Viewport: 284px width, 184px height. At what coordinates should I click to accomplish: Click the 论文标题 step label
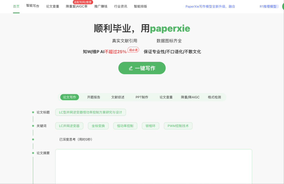pyautogui.click(x=43, y=112)
